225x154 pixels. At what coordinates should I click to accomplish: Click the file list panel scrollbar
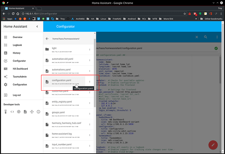click(95, 73)
